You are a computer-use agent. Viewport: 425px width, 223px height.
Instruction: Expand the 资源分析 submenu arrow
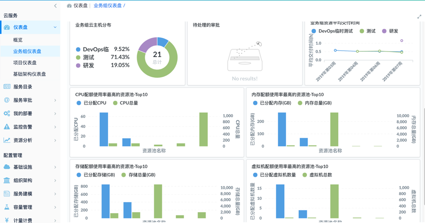(x=55, y=140)
